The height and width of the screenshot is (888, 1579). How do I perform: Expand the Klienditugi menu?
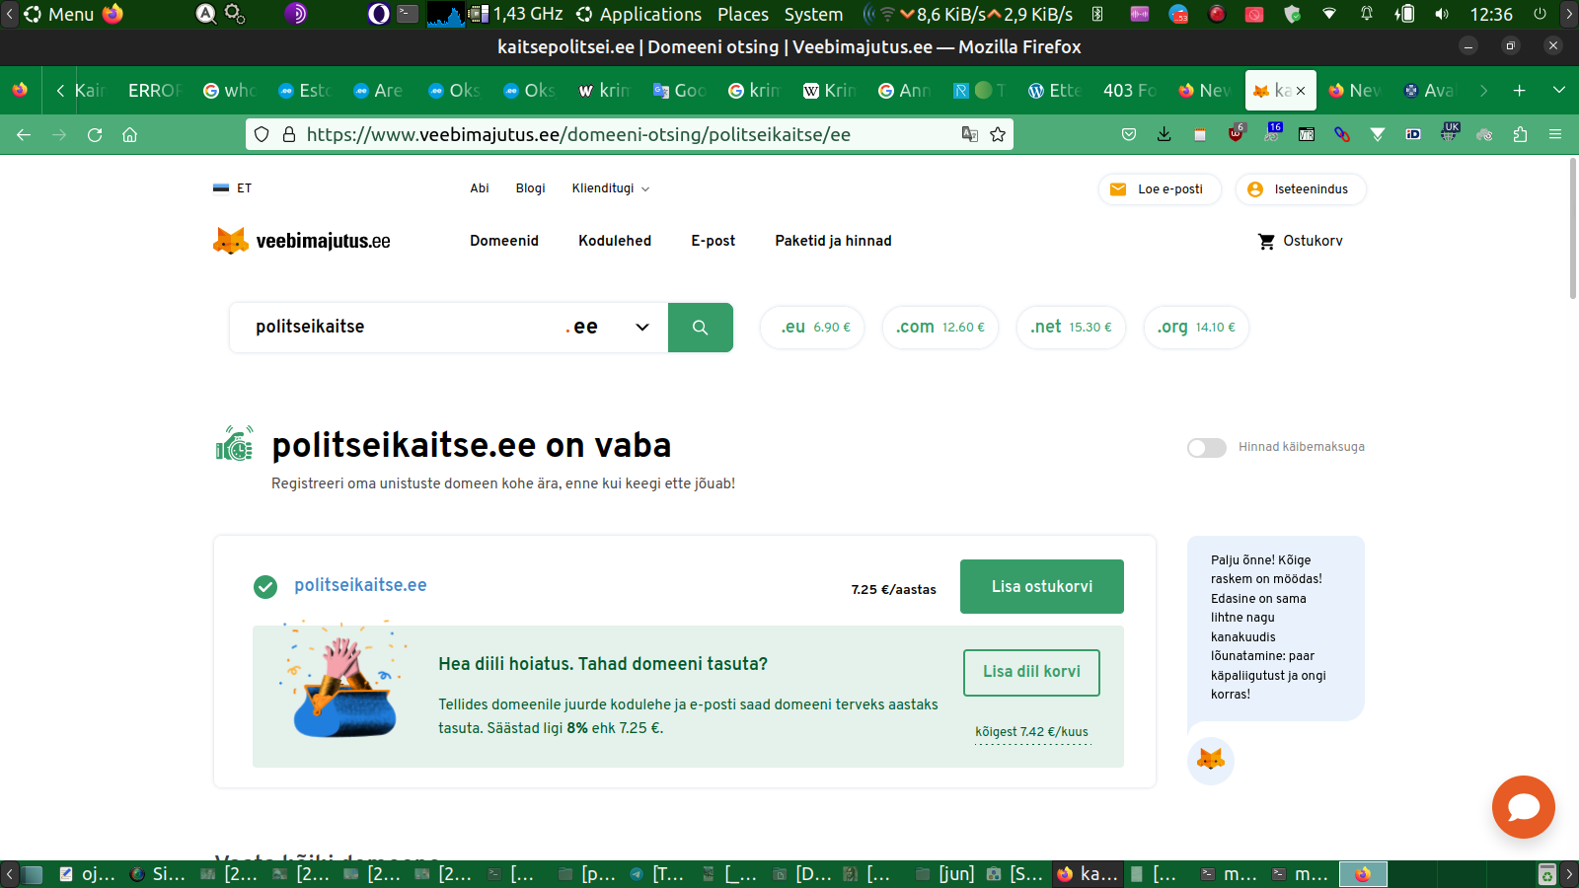pos(610,188)
